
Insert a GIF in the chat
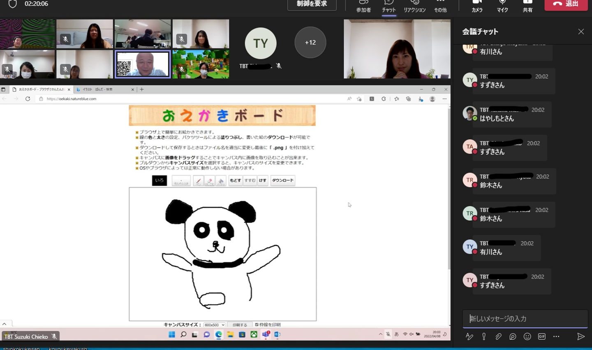[x=542, y=336]
